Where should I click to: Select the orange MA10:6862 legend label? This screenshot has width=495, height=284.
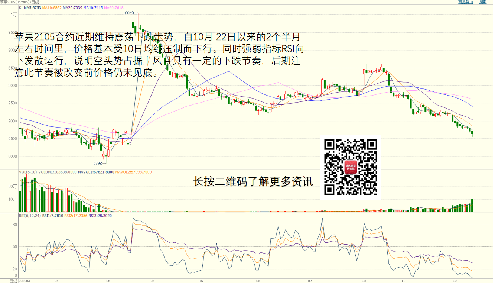pyautogui.click(x=52, y=7)
